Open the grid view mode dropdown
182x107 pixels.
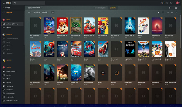pyautogui.click(x=176, y=8)
